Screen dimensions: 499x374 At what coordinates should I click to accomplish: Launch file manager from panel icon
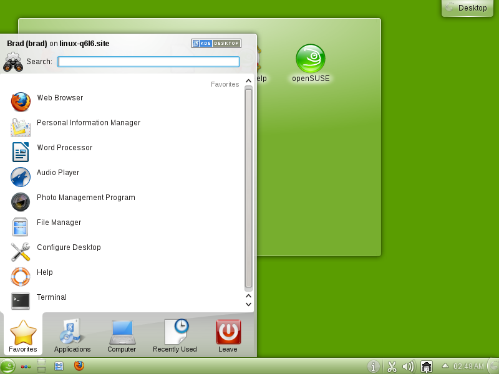pyautogui.click(x=59, y=366)
